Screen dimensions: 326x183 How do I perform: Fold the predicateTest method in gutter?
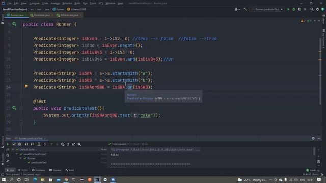tap(21, 108)
